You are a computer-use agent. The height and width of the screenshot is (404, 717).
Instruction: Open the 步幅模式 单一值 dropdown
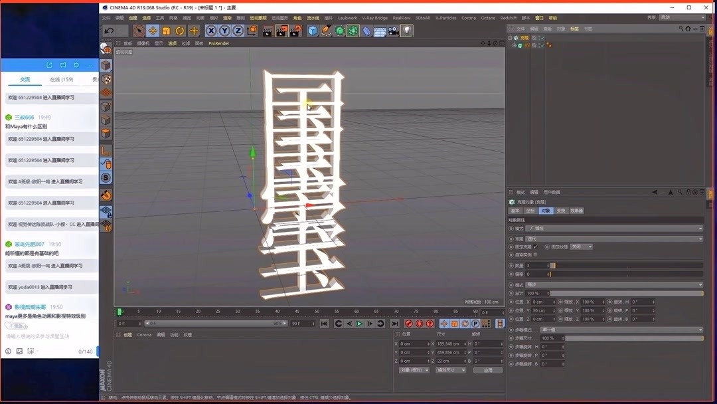[x=609, y=330]
